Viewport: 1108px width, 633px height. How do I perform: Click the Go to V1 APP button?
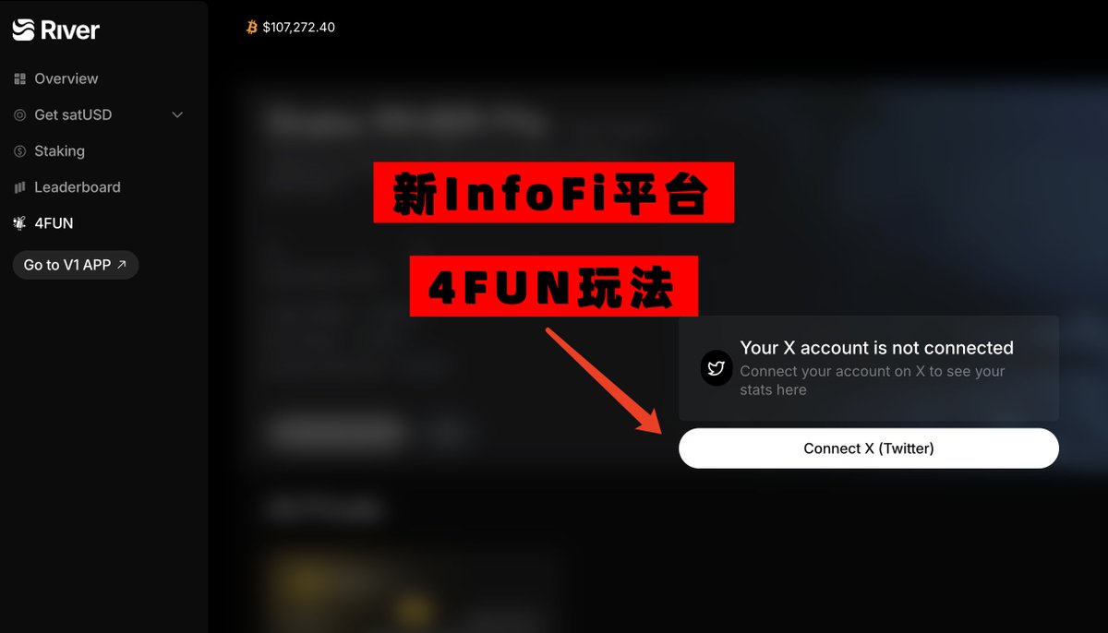point(76,265)
